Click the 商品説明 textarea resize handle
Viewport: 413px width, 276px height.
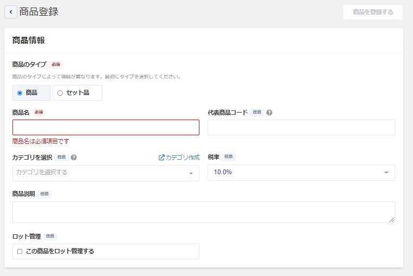tap(392, 220)
